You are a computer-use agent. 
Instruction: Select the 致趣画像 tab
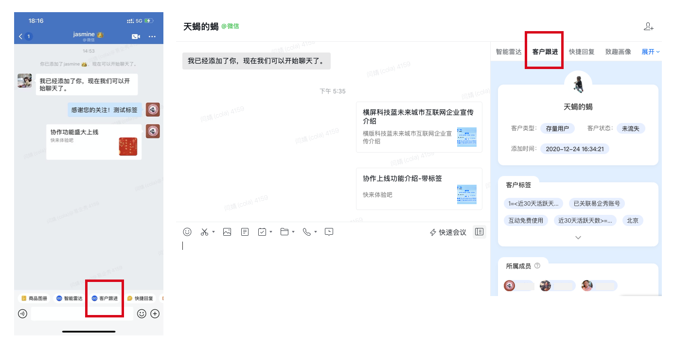pos(618,52)
